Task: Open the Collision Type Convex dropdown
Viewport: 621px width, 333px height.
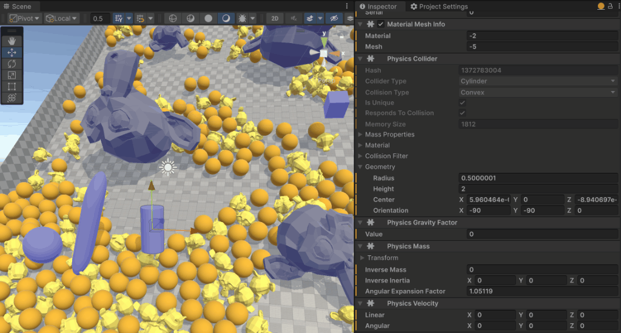Action: pos(539,92)
